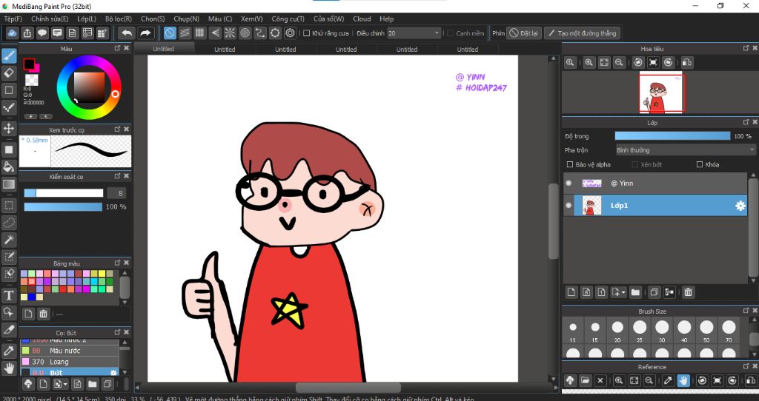Click the black foreground color swatch
The height and width of the screenshot is (401, 759).
tap(29, 64)
